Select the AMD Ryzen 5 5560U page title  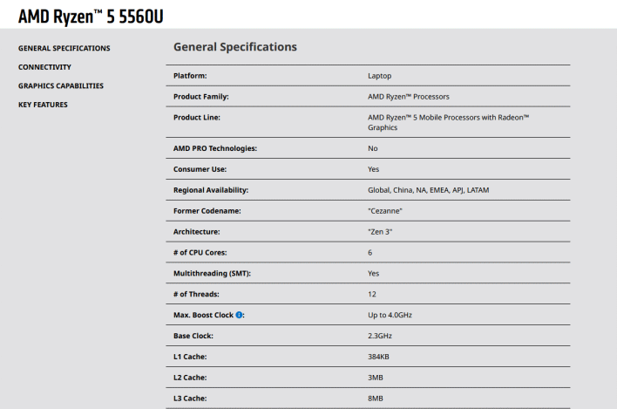(91, 17)
